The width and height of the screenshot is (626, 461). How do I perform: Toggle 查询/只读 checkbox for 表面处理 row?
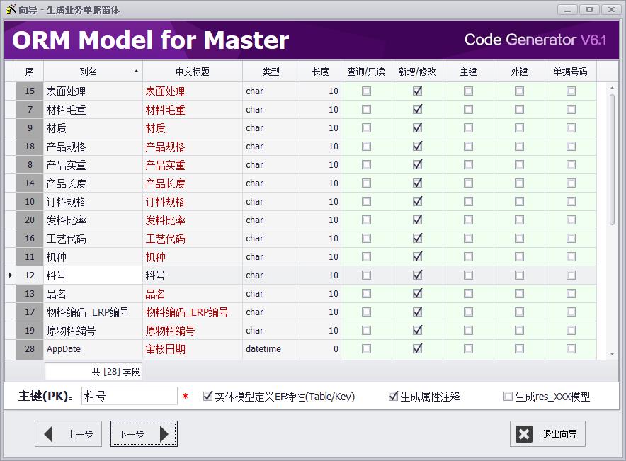click(x=366, y=91)
